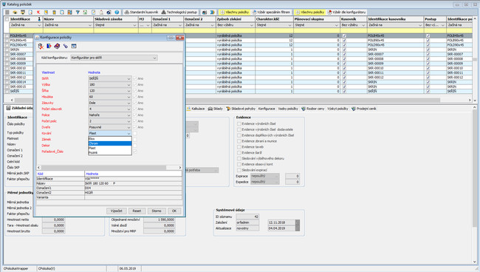
Task: Click the orange-blue arrow icon before Všechny položky
Action: click(212, 13)
